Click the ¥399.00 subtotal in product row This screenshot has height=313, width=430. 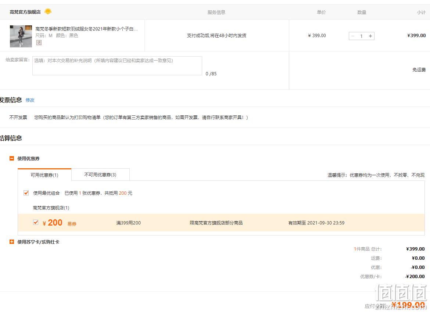pos(416,35)
